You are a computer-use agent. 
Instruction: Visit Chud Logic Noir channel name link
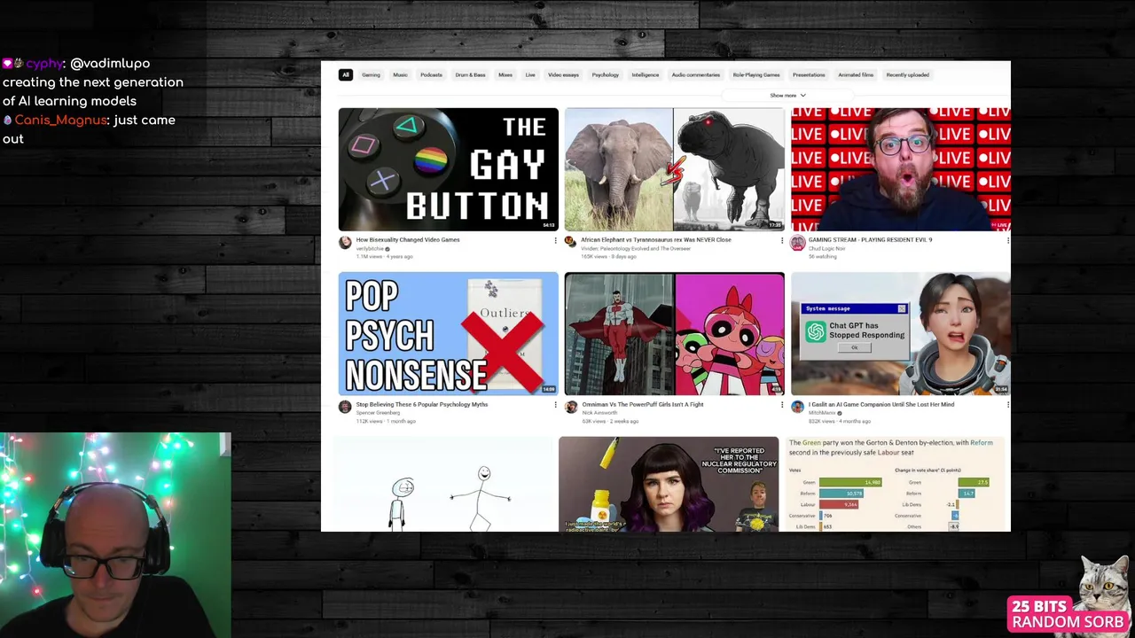[x=826, y=249]
